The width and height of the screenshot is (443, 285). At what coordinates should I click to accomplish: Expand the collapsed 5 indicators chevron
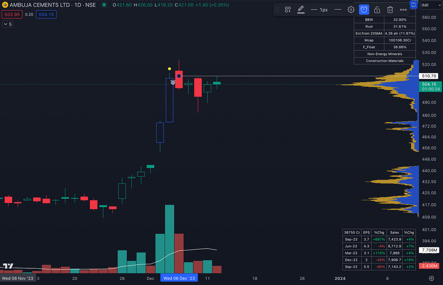coord(8,24)
